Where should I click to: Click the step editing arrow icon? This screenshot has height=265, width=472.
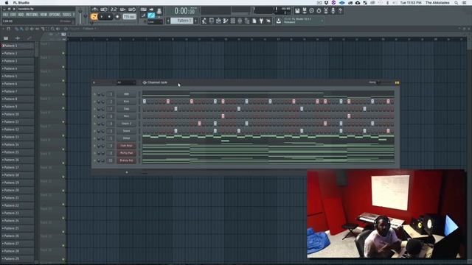click(x=151, y=10)
